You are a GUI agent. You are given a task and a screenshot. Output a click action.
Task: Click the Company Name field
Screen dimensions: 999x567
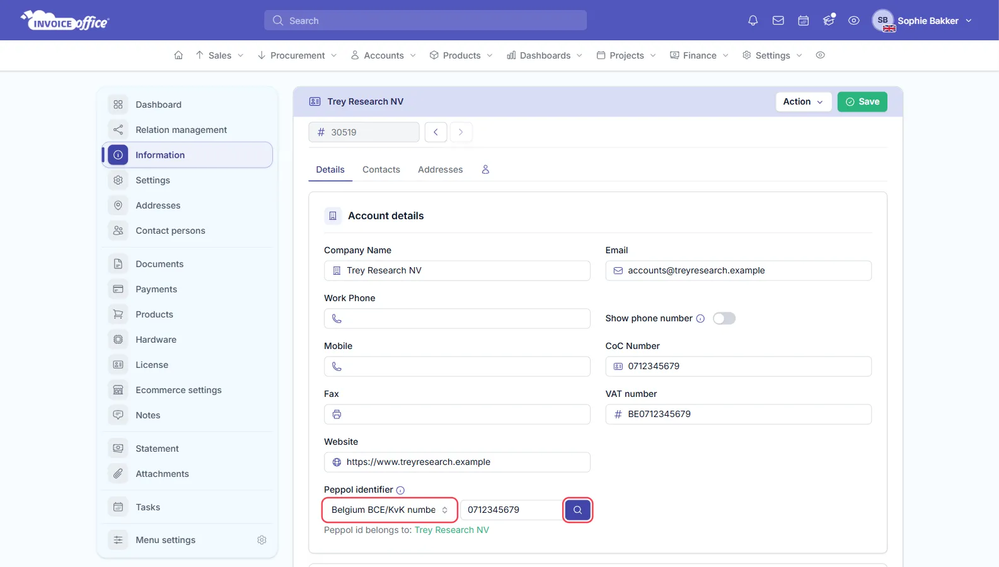tap(457, 271)
